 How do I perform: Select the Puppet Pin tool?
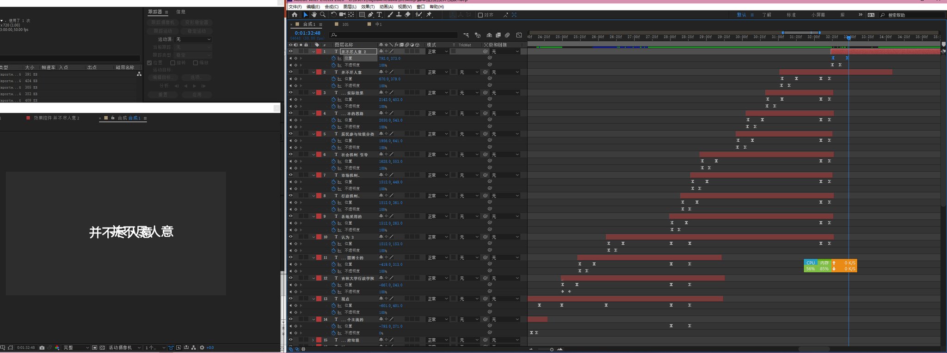tap(429, 15)
